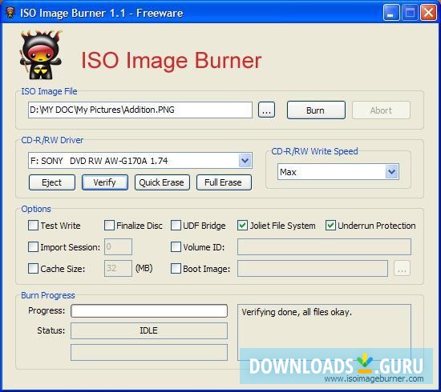
Task: Click the ISO Image Burner mascot logo
Action: [x=41, y=55]
